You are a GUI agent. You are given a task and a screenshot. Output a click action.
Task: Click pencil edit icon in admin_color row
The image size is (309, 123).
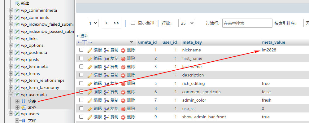90,100
